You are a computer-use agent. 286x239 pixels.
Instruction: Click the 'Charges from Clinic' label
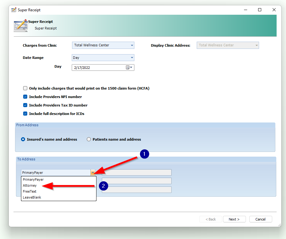[40, 45]
